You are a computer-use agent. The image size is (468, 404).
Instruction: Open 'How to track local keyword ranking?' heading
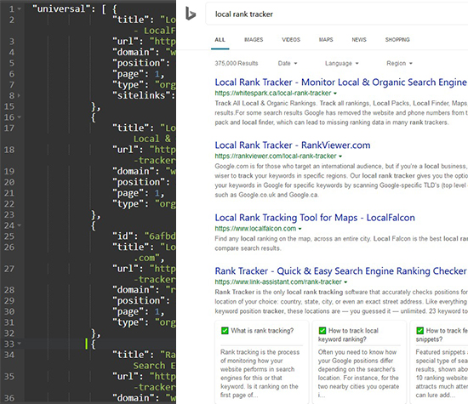(x=348, y=335)
